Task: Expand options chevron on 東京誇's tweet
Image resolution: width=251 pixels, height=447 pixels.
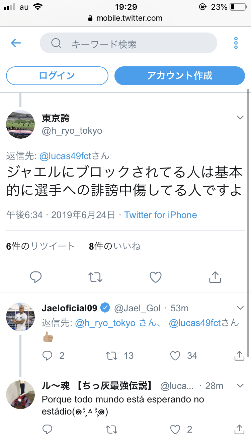Action: [240, 117]
